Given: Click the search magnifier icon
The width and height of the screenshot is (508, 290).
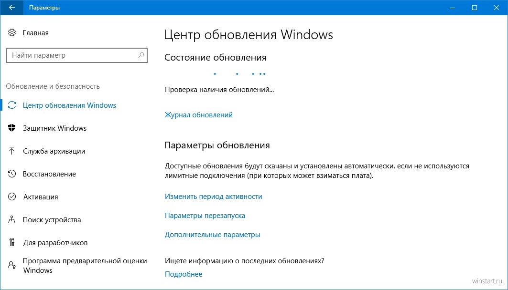Looking at the screenshot, I should coord(141,55).
